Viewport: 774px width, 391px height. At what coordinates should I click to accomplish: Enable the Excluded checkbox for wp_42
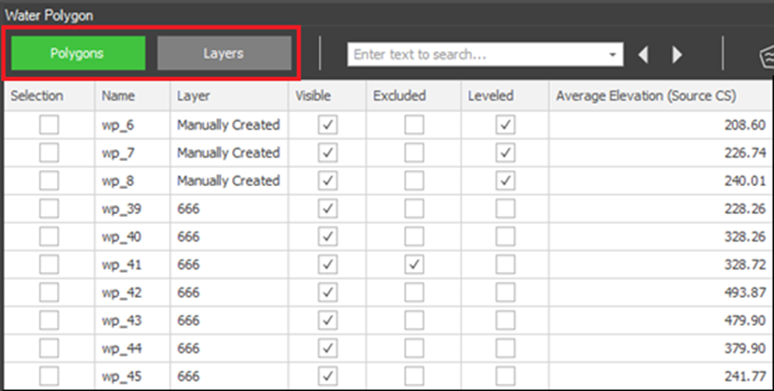414,293
